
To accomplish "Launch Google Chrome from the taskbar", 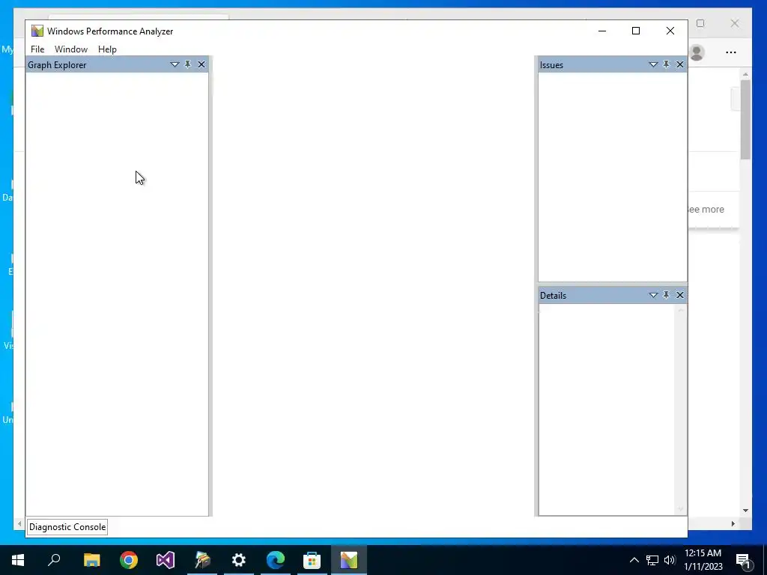I will [129, 560].
